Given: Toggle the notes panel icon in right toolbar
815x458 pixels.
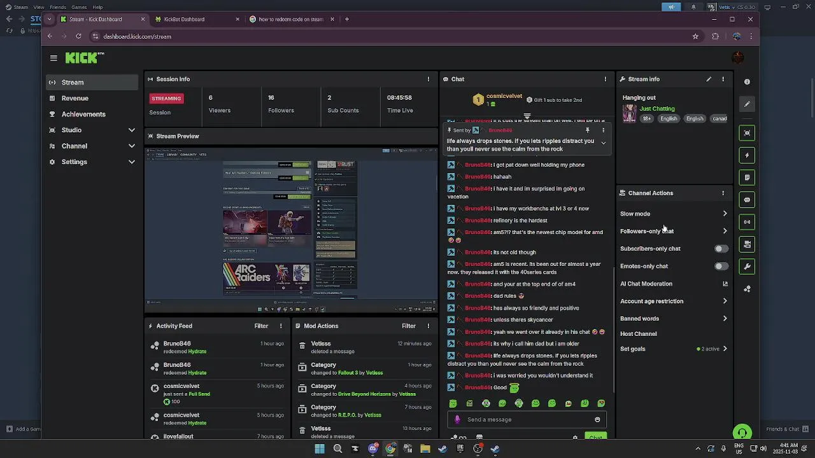Looking at the screenshot, I should point(747,177).
